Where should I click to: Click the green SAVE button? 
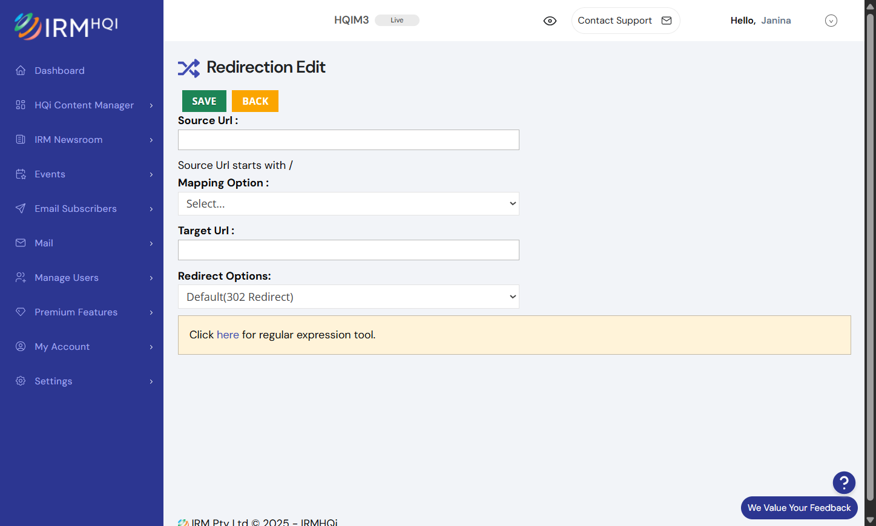(204, 101)
